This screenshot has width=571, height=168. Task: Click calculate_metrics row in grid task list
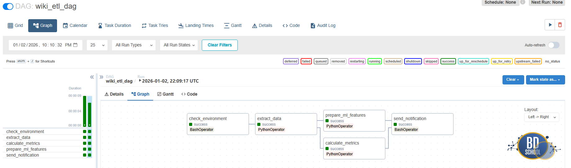(x=47, y=143)
